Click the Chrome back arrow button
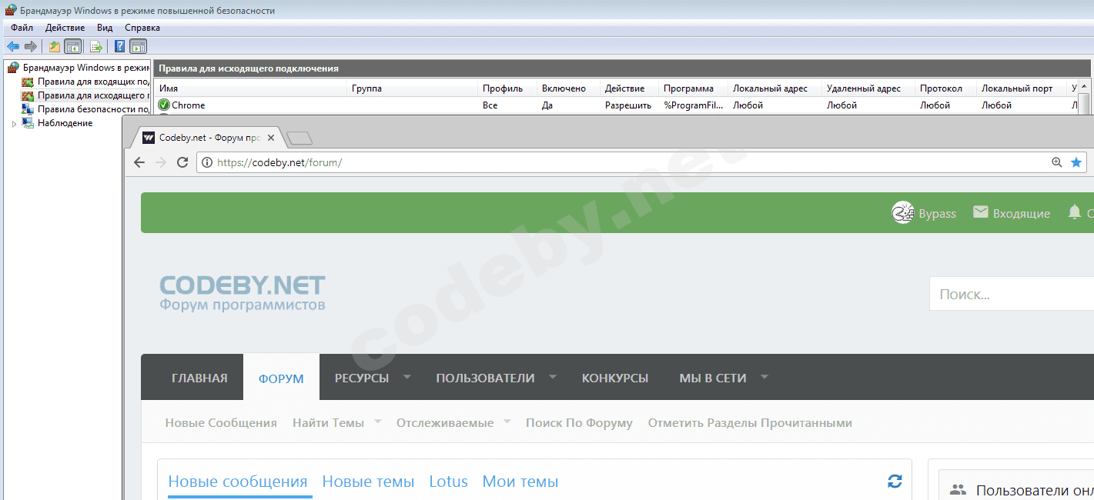This screenshot has height=500, width=1094. point(139,162)
